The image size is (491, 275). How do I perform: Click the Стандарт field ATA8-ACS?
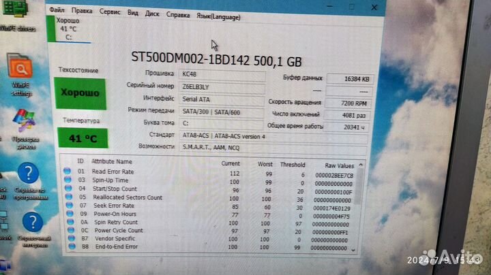(273, 137)
